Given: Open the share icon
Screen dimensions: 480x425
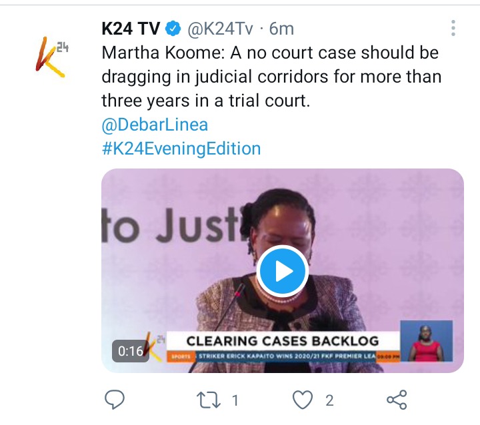Looking at the screenshot, I should (397, 400).
